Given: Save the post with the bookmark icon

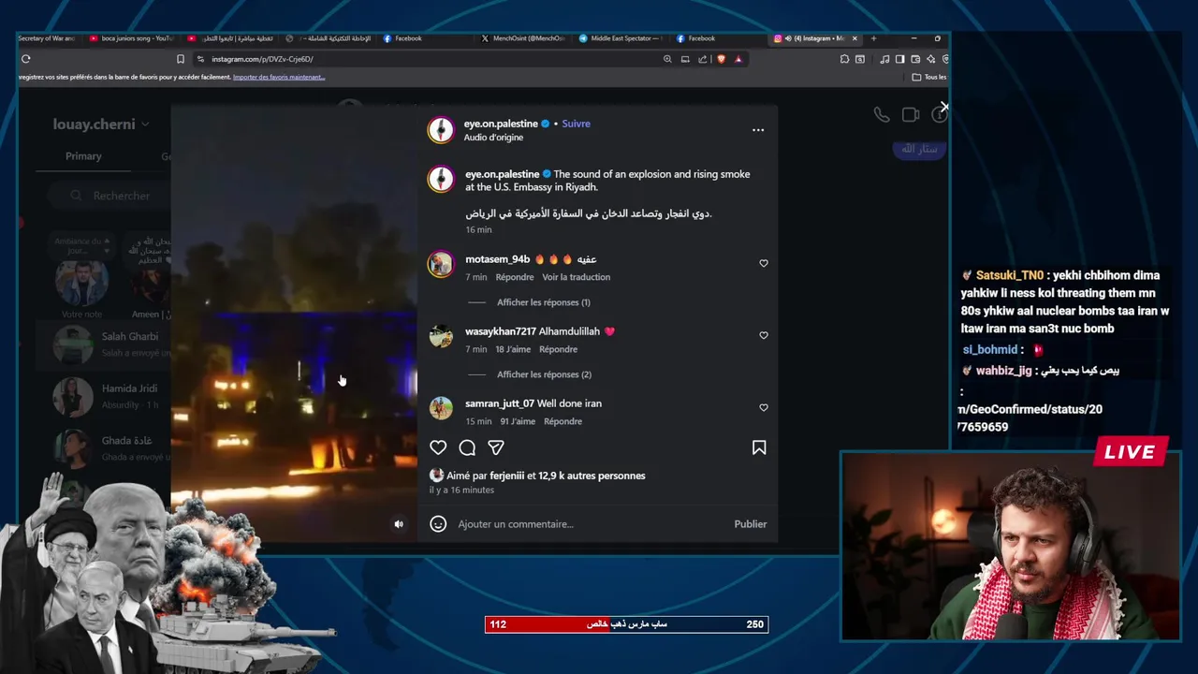Looking at the screenshot, I should (759, 447).
